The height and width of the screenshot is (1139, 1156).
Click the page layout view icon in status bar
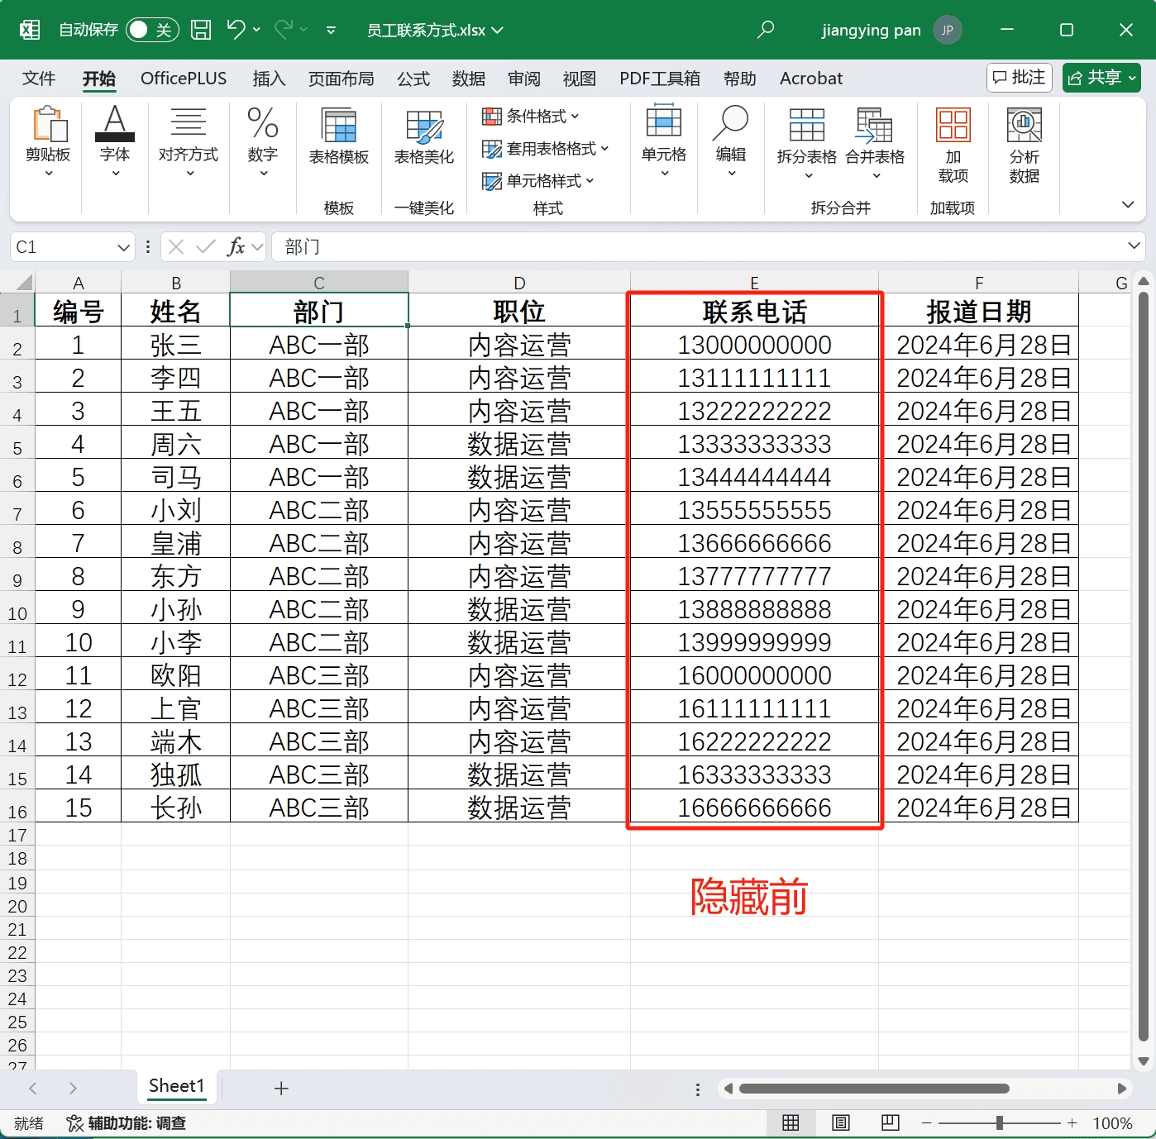(x=841, y=1123)
